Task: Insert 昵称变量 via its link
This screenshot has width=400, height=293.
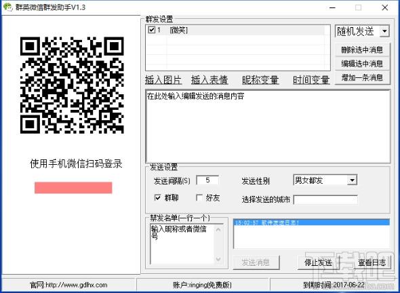Action: [260, 80]
